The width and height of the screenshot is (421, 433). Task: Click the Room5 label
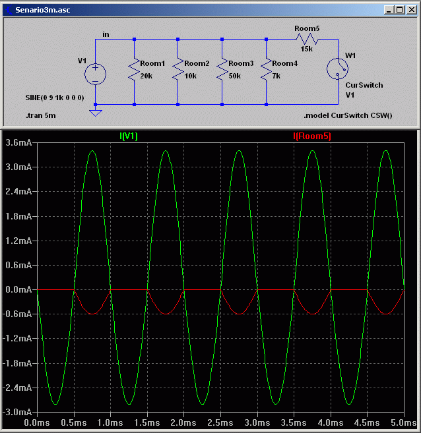click(x=307, y=28)
